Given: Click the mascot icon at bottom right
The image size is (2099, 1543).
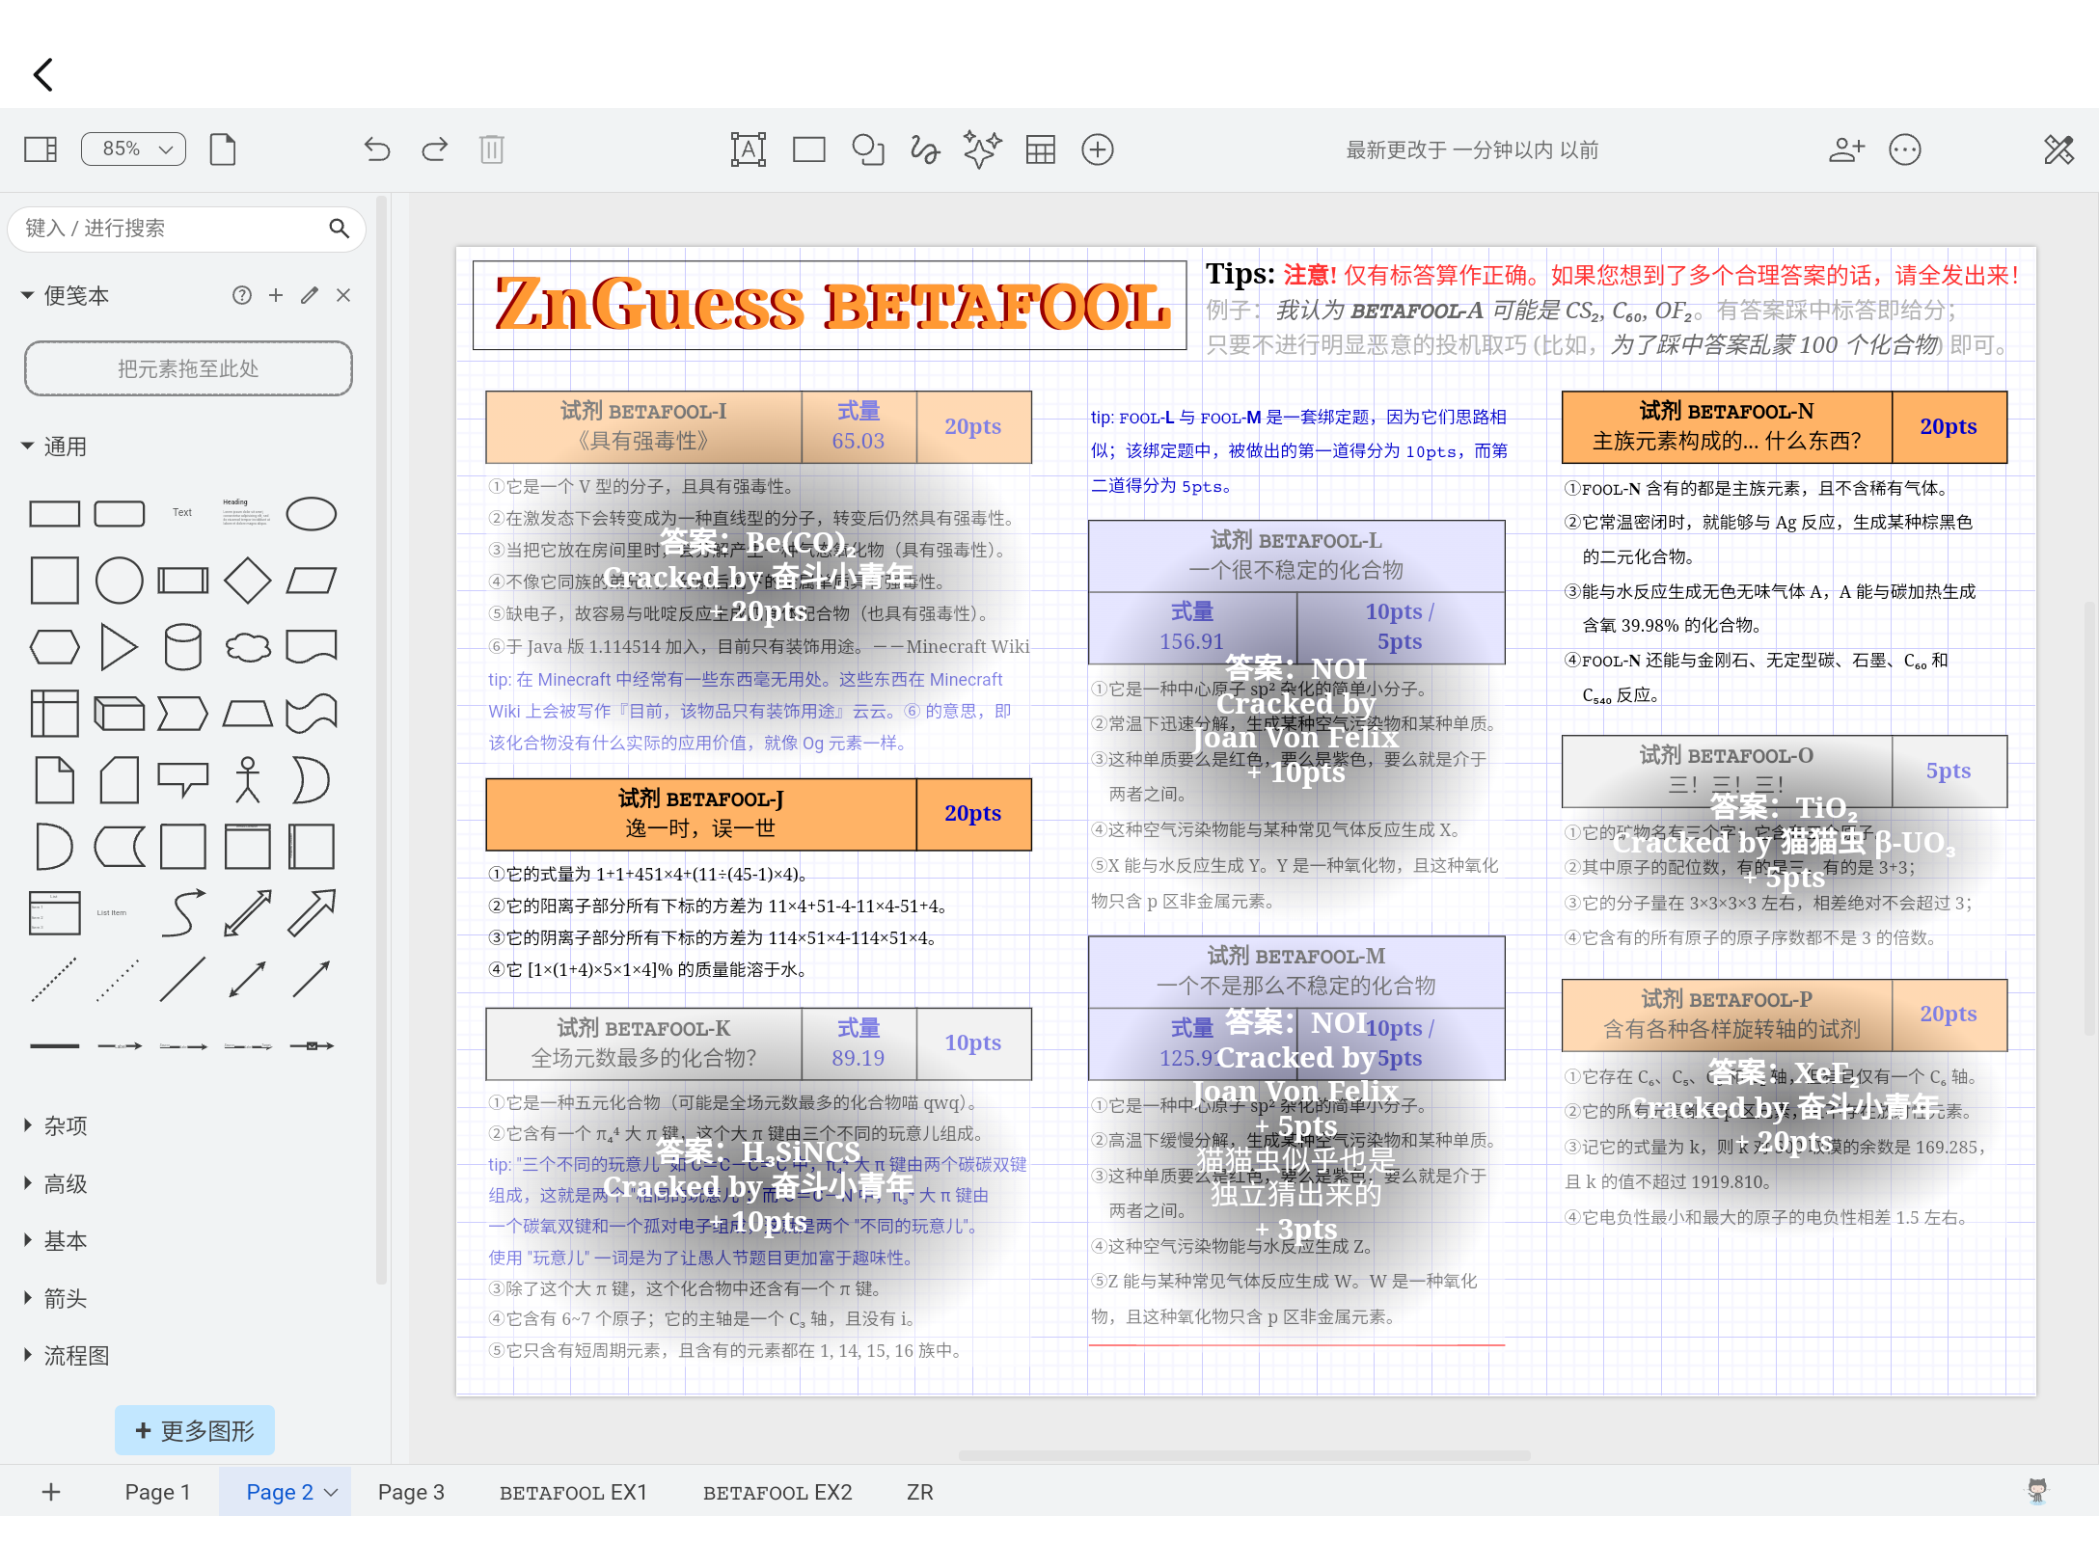Looking at the screenshot, I should [x=2036, y=1491].
